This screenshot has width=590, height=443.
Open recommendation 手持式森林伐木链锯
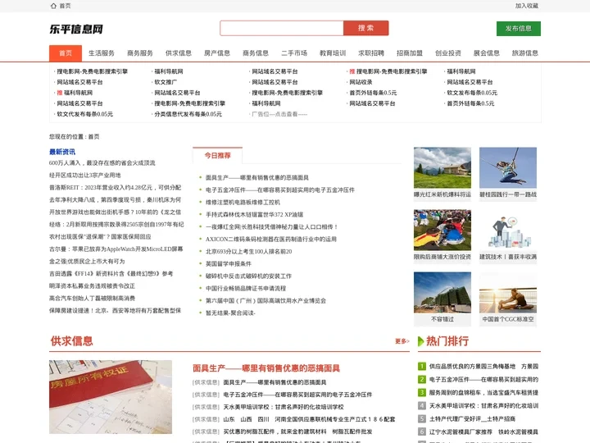[x=254, y=215]
